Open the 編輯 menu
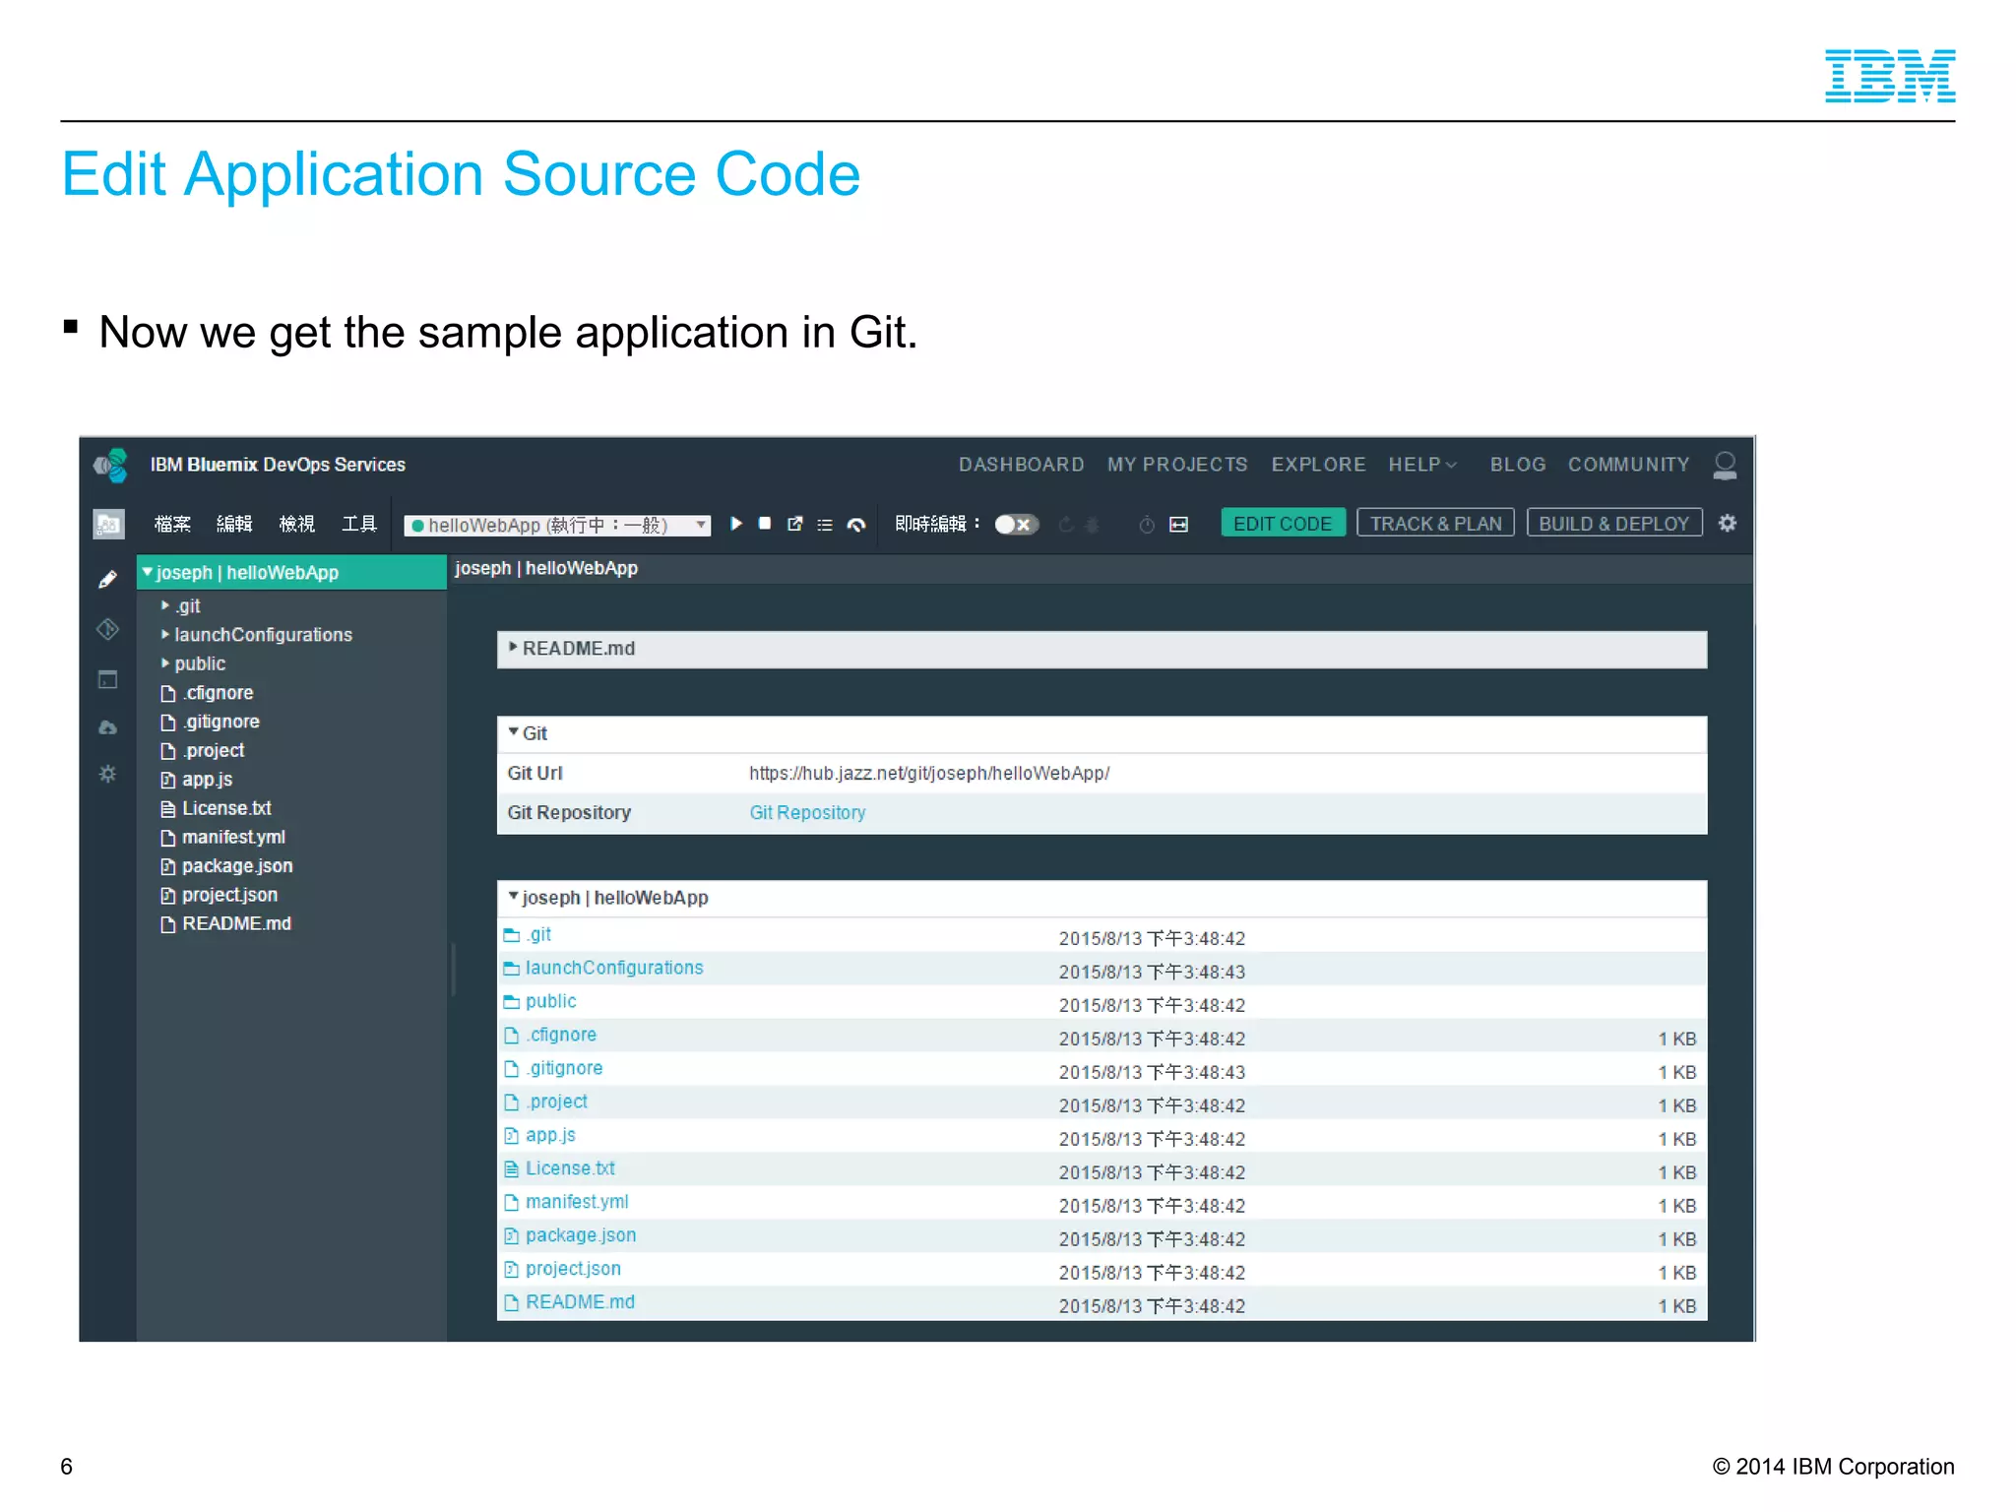 [x=234, y=524]
